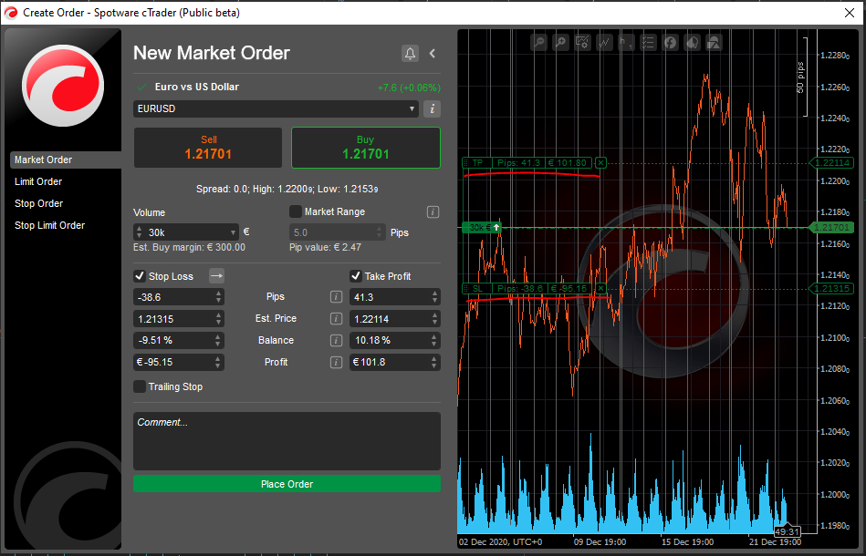Enable the Market Range checkbox
Screen dimensions: 866x556
[296, 211]
